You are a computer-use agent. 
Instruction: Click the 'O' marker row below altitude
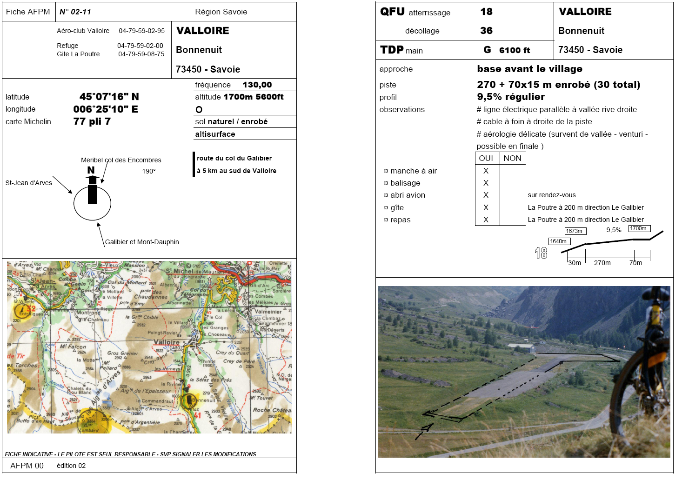245,109
